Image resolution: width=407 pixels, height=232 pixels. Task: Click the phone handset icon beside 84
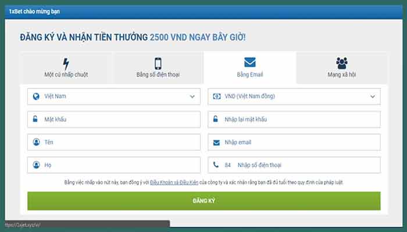pos(216,165)
